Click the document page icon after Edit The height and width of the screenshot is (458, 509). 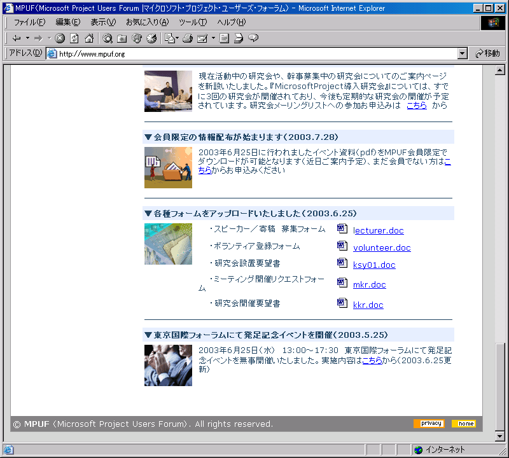point(224,38)
